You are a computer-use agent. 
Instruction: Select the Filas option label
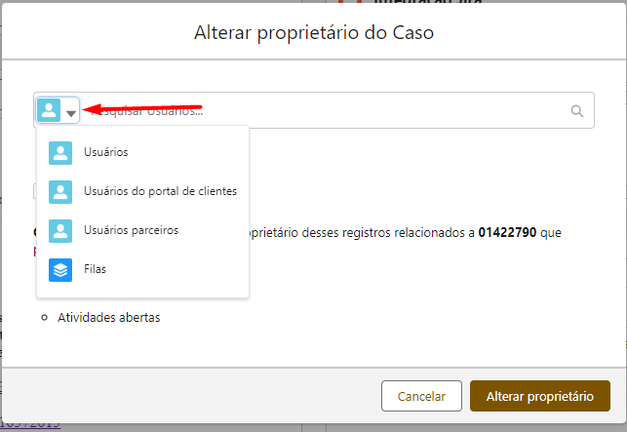click(x=95, y=269)
